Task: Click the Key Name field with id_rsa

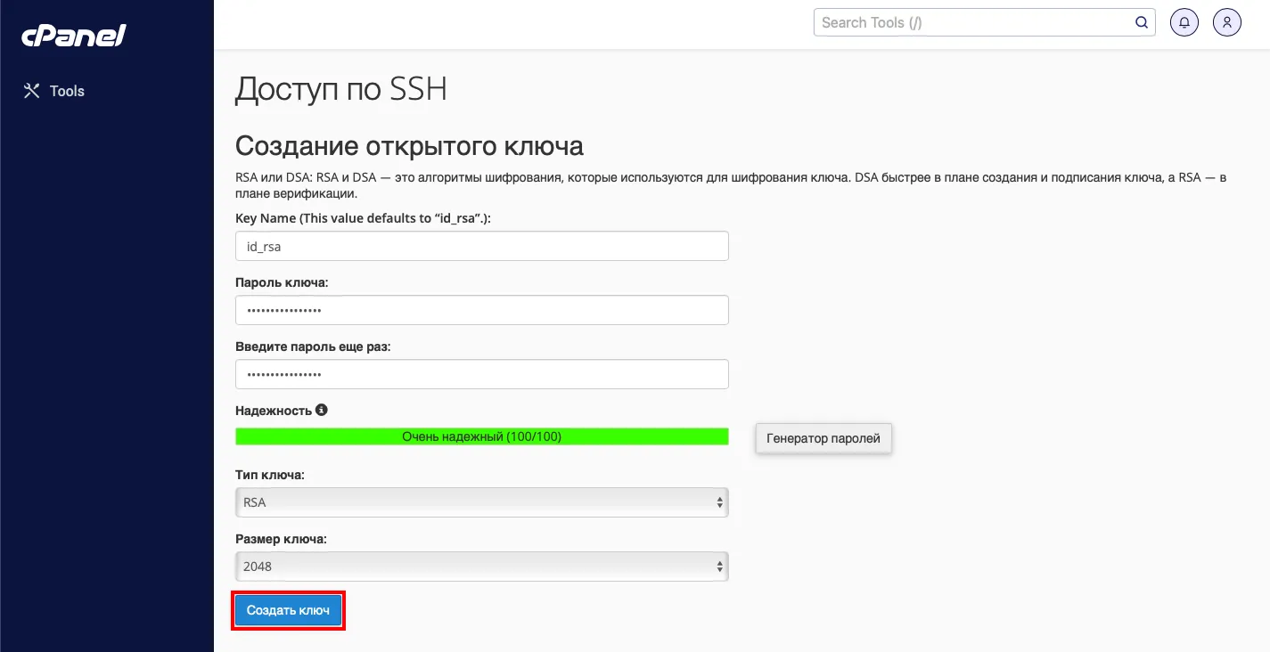Action: coord(482,246)
